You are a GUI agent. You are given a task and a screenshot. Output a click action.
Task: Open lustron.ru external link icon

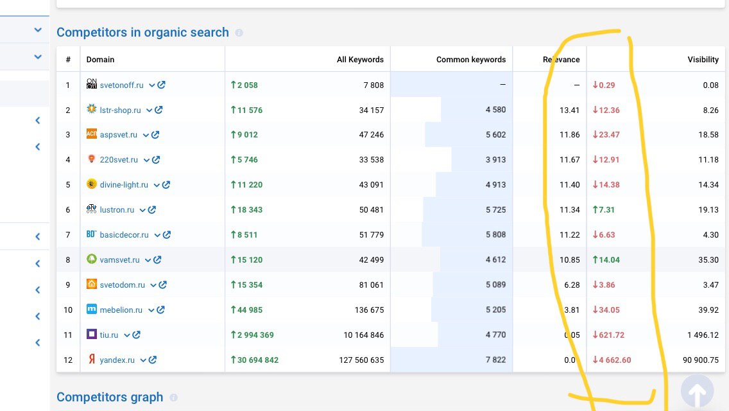[x=151, y=209]
